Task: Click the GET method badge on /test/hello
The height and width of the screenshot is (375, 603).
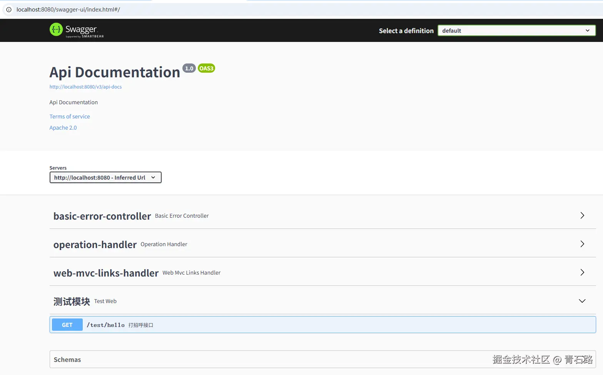Action: point(67,325)
